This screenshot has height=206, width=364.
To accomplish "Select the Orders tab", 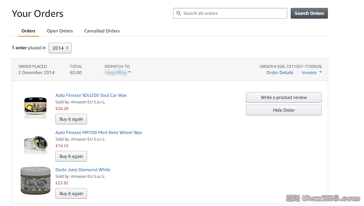I will click(28, 31).
